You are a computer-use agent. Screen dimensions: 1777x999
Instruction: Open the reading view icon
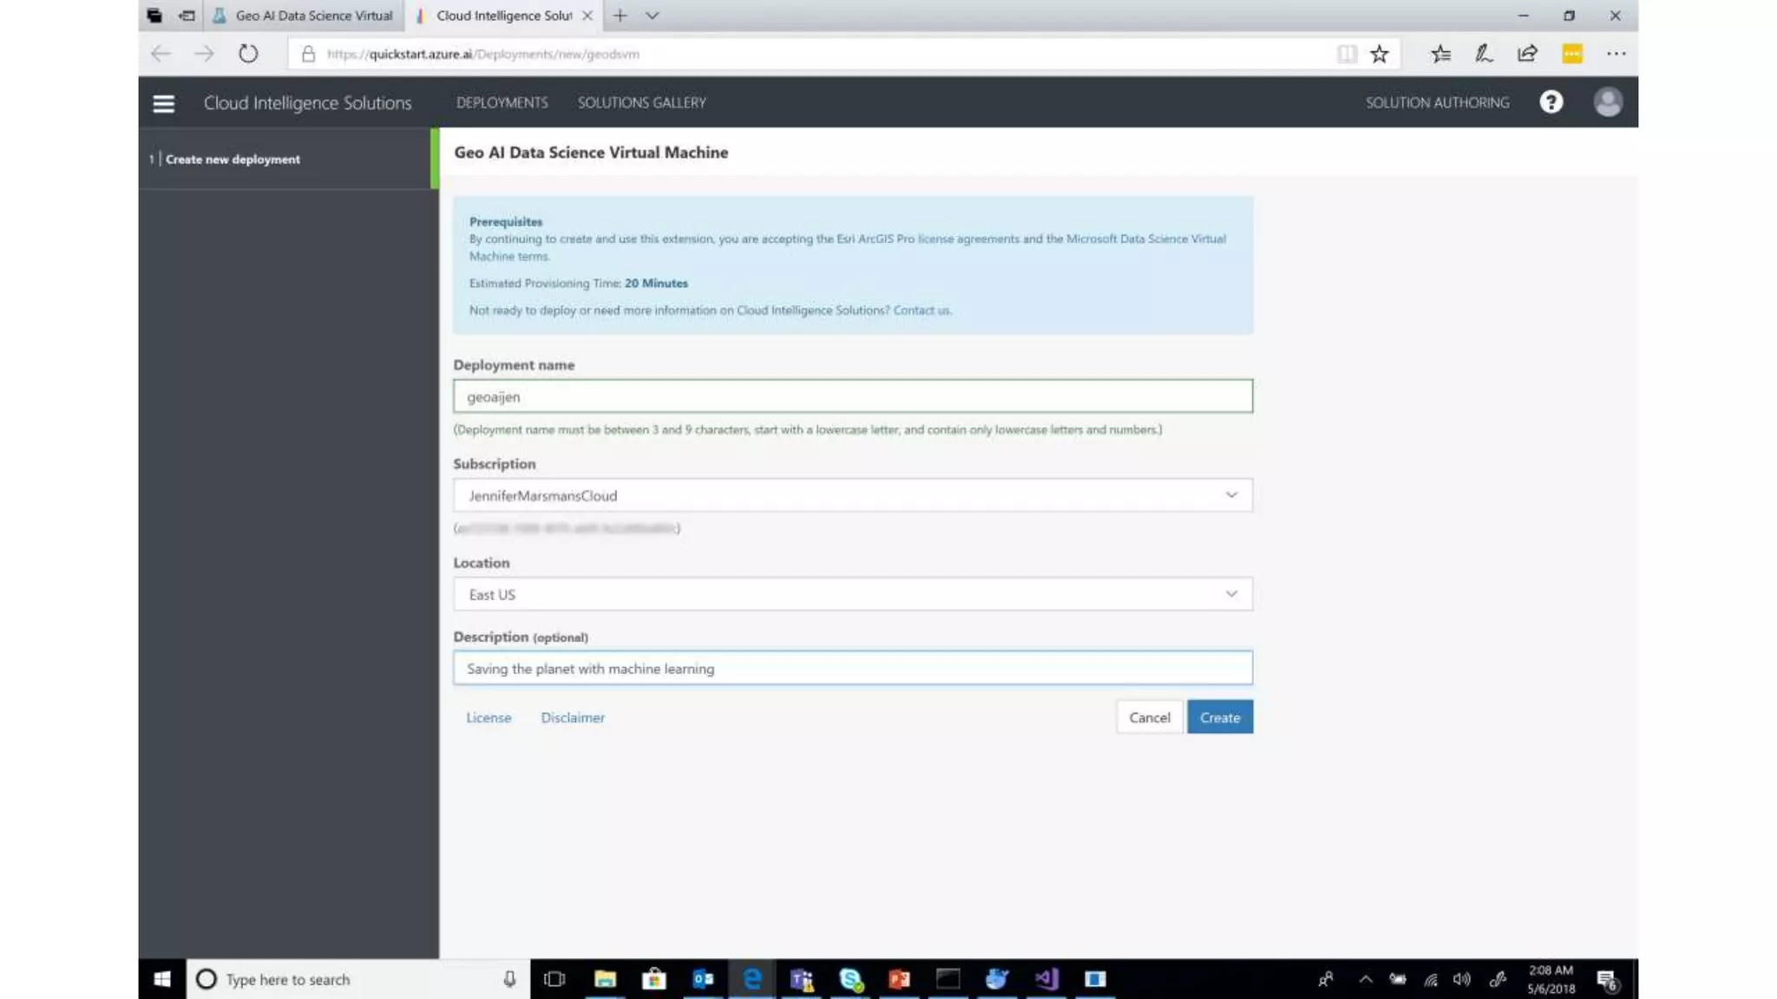pos(1346,54)
